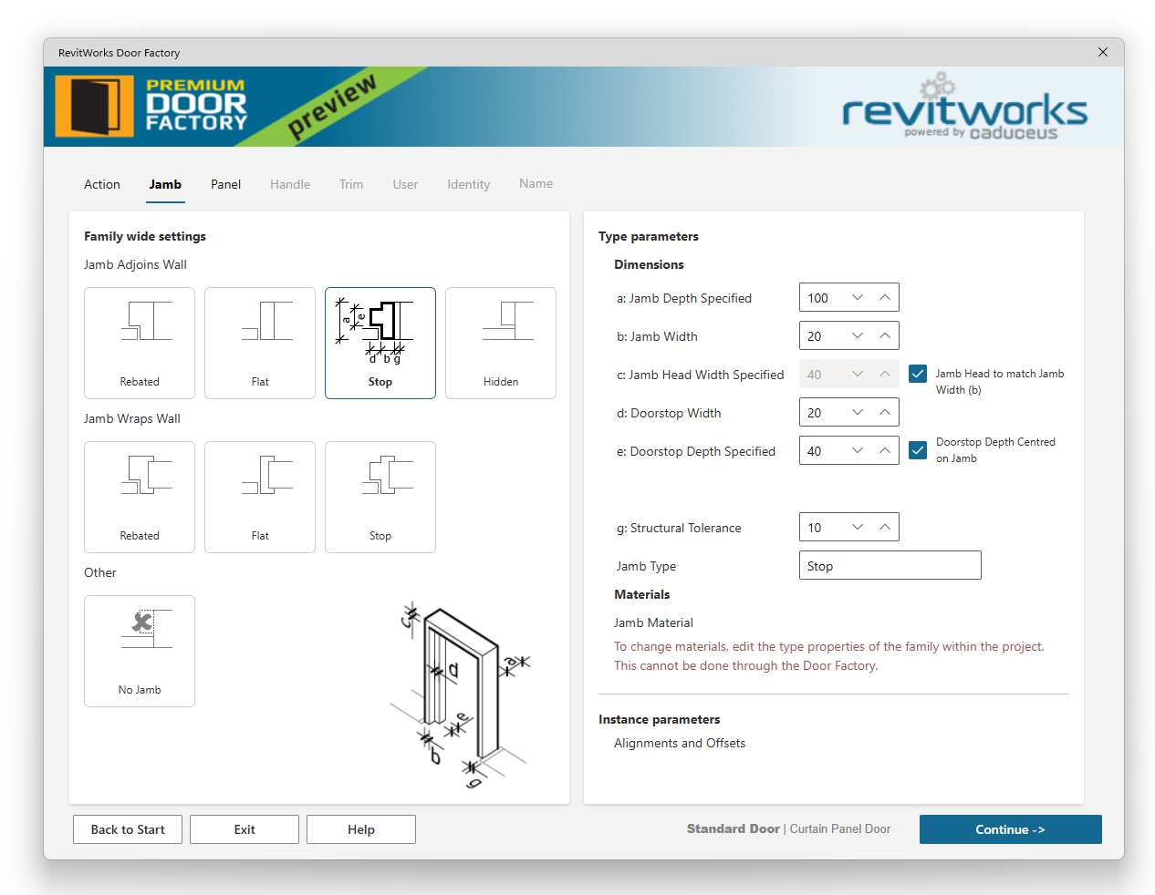Decrease Doorstop Width with down chevron
The height and width of the screenshot is (895, 1155).
[858, 413]
